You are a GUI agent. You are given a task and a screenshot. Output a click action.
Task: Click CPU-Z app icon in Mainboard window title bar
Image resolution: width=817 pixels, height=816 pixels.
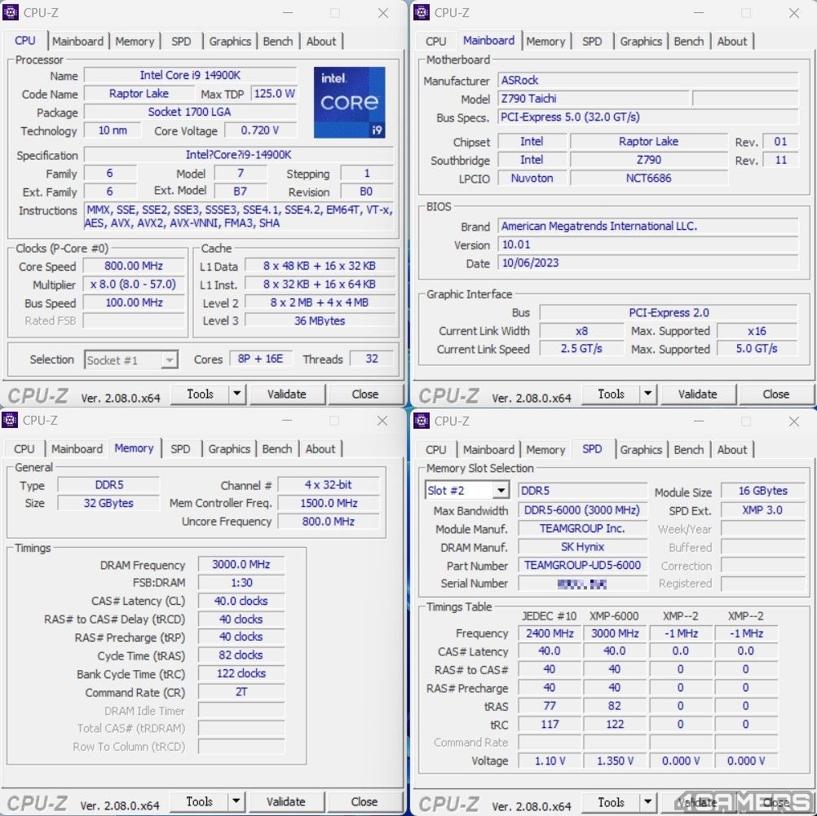[421, 12]
